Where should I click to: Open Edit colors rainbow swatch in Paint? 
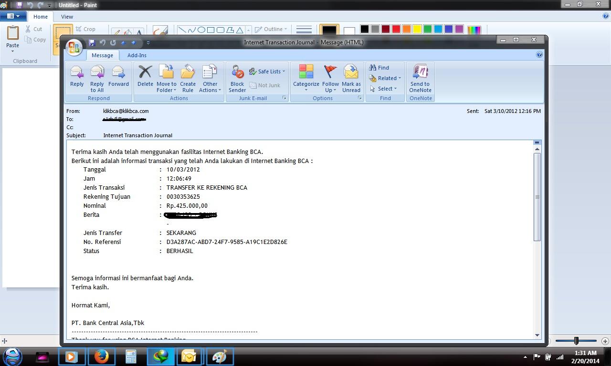[474, 30]
